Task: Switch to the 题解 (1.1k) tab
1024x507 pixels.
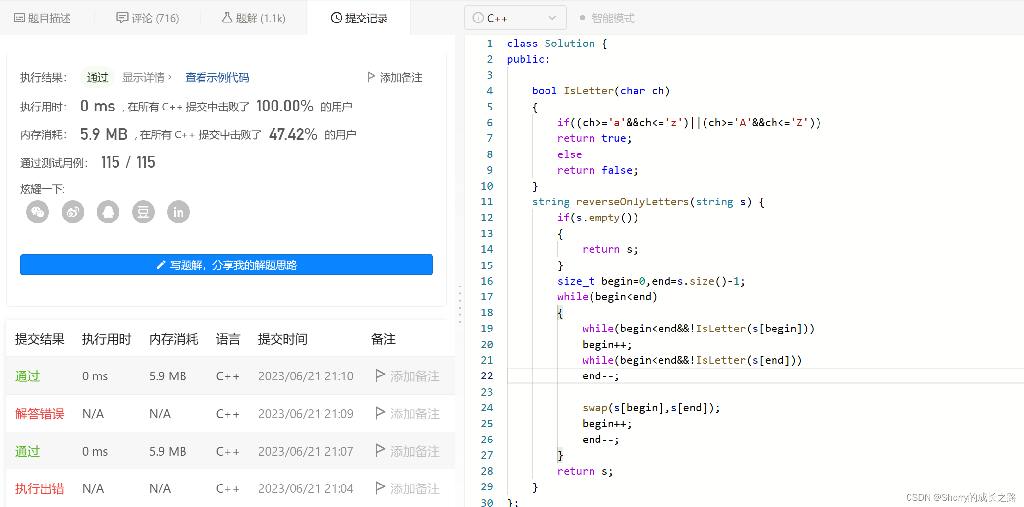Action: pos(253,18)
